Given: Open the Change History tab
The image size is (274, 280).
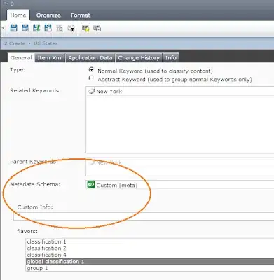Looking at the screenshot, I should pos(139,58).
